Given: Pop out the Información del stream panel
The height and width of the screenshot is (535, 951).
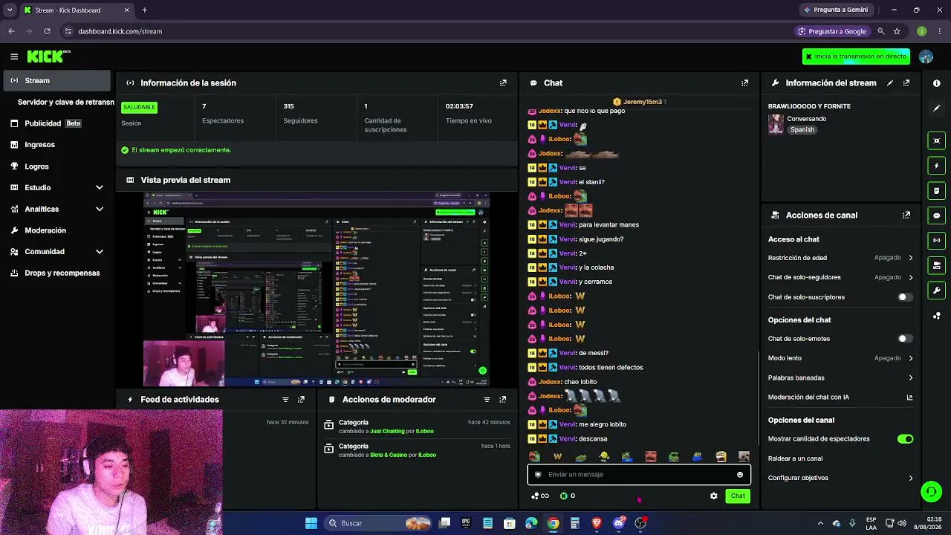Looking at the screenshot, I should click(x=906, y=83).
